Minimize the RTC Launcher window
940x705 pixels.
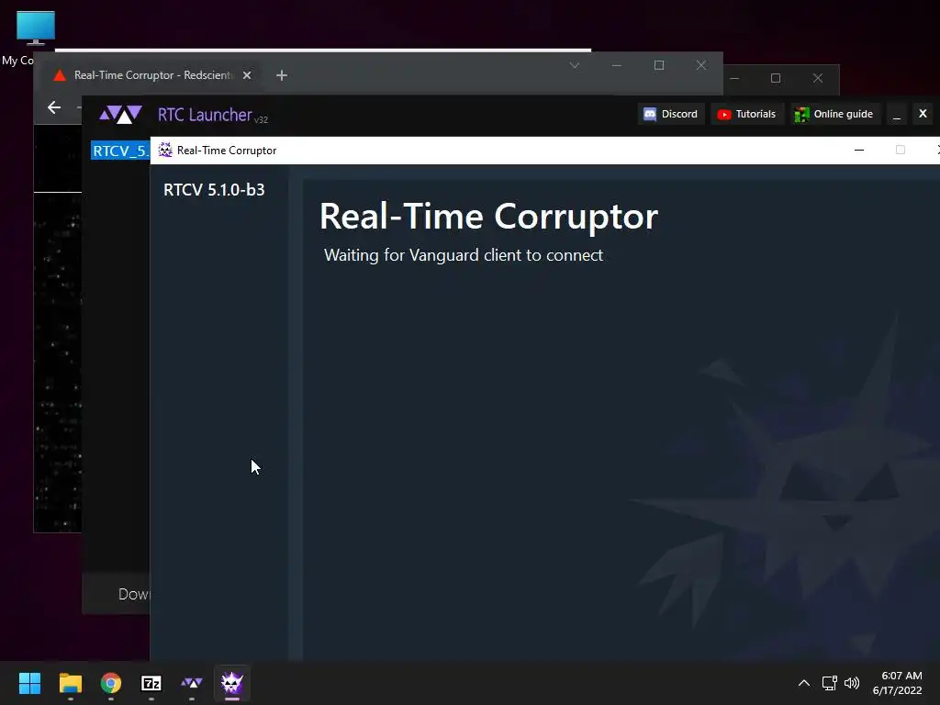click(897, 114)
